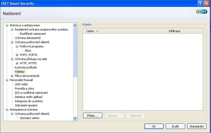The height and width of the screenshot is (133, 211).
Task: Collapse the Personální firewall node
Action: [x=7, y=80]
